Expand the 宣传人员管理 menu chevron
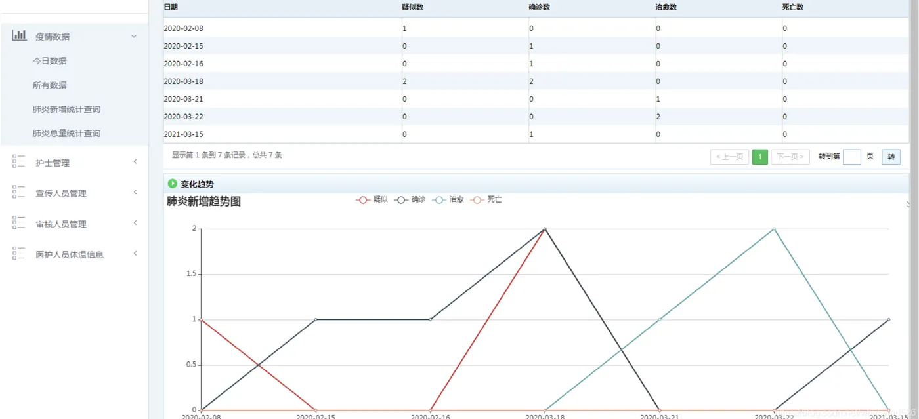The image size is (919, 419). (x=135, y=192)
